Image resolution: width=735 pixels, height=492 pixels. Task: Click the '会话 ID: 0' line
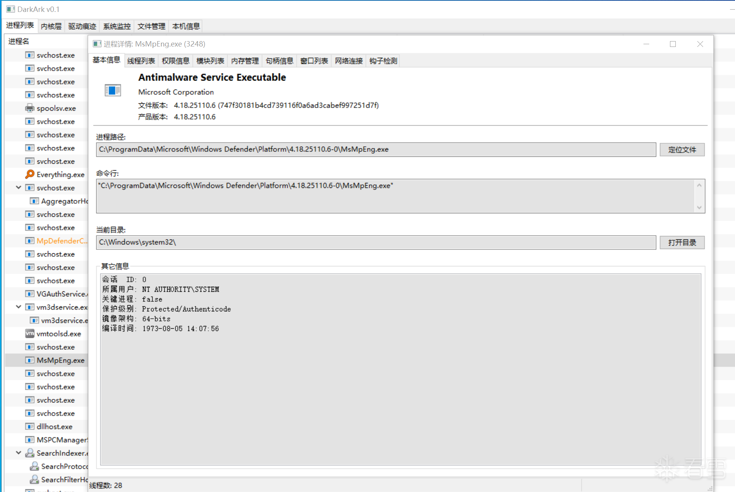tap(124, 279)
